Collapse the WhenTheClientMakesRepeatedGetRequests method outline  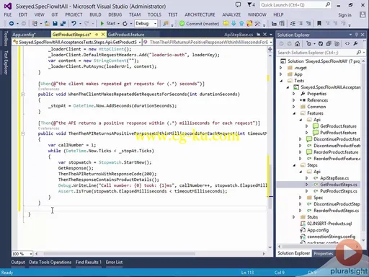(x=22, y=94)
